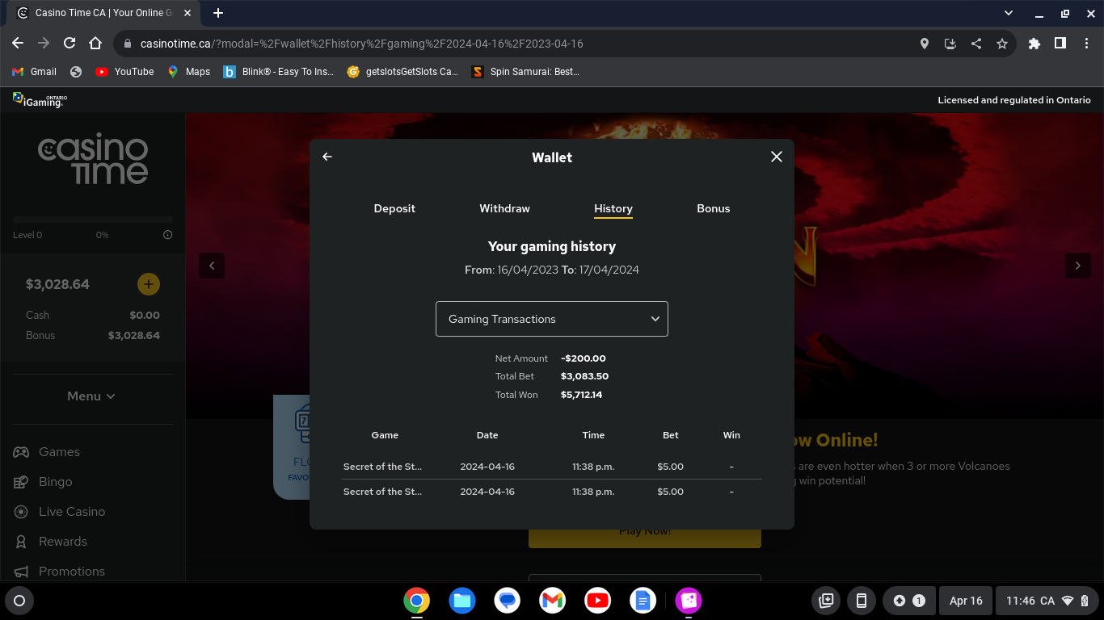Click the Games controller icon in sidebar
The image size is (1104, 620).
(21, 452)
